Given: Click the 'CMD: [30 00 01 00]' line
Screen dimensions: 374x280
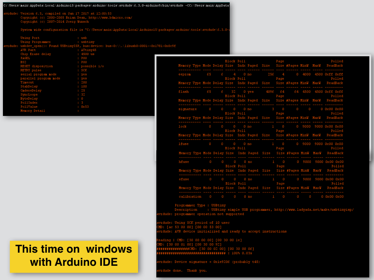Looking at the screenshot, I should click(189, 245).
